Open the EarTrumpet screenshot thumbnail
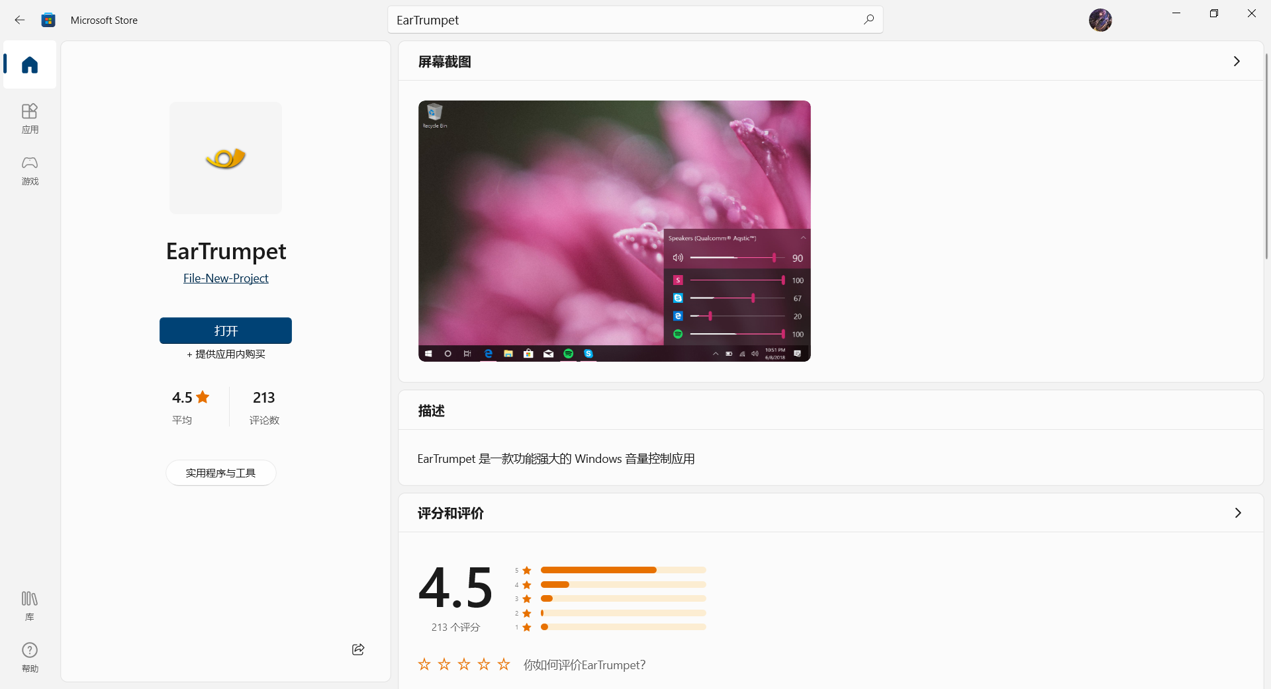Viewport: 1271px width, 689px height. pos(614,231)
